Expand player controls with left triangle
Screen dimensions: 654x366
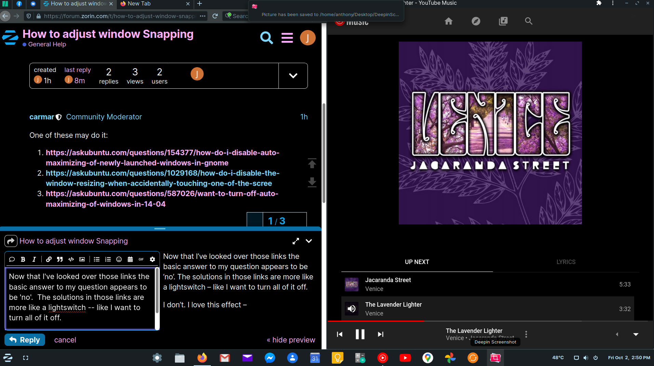point(617,334)
